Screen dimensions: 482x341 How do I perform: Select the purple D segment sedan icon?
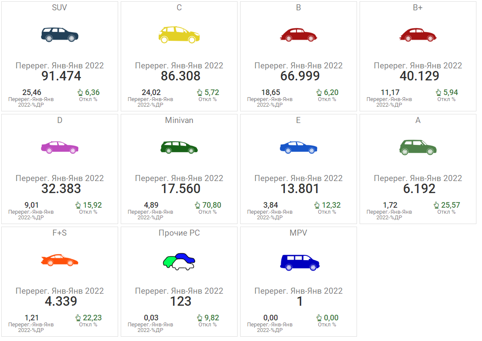(x=60, y=147)
